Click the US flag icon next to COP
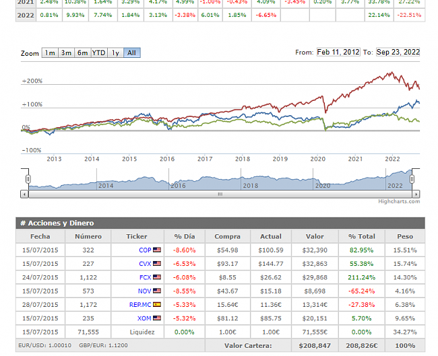 [157, 250]
